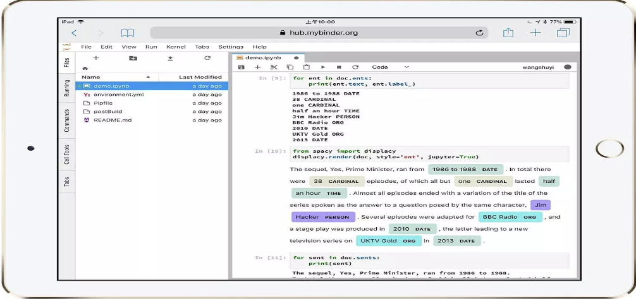
Task: Click the wangshuyi kernel name
Action: click(x=538, y=67)
